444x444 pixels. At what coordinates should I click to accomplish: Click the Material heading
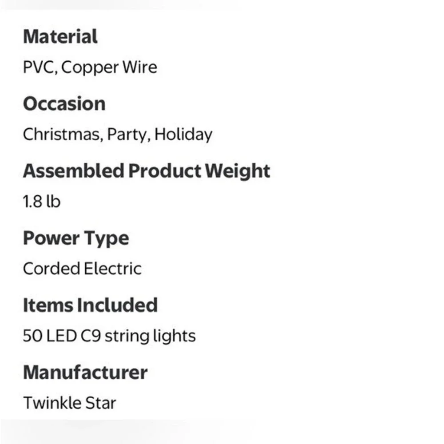(60, 37)
